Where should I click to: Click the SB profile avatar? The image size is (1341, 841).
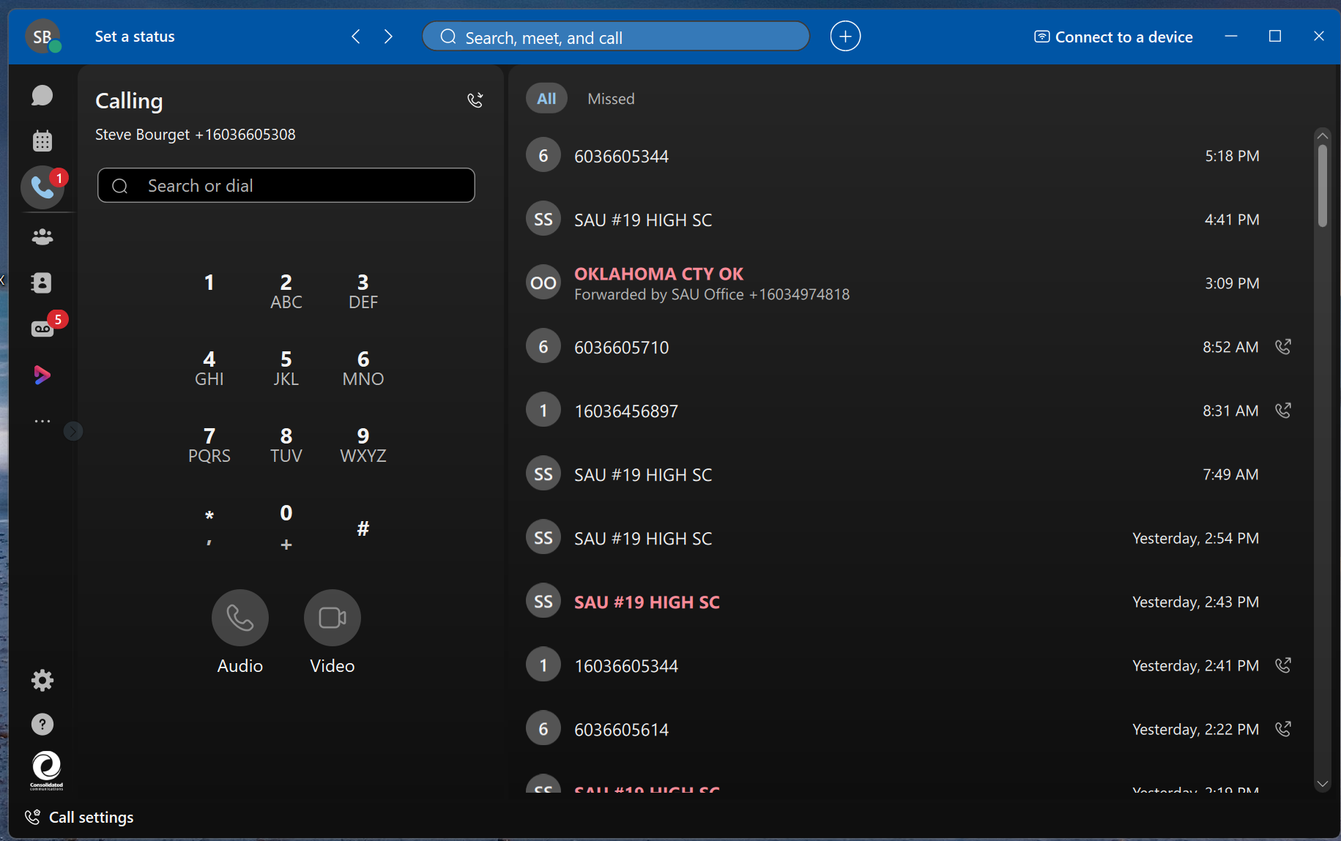pos(42,37)
